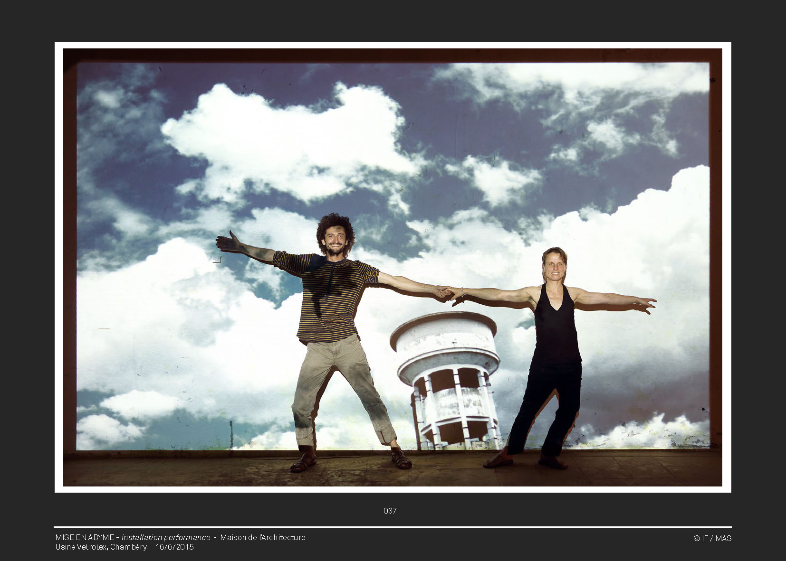Select the Usine Vetrotex, Chambéry location text
The image size is (786, 561).
pyautogui.click(x=101, y=547)
